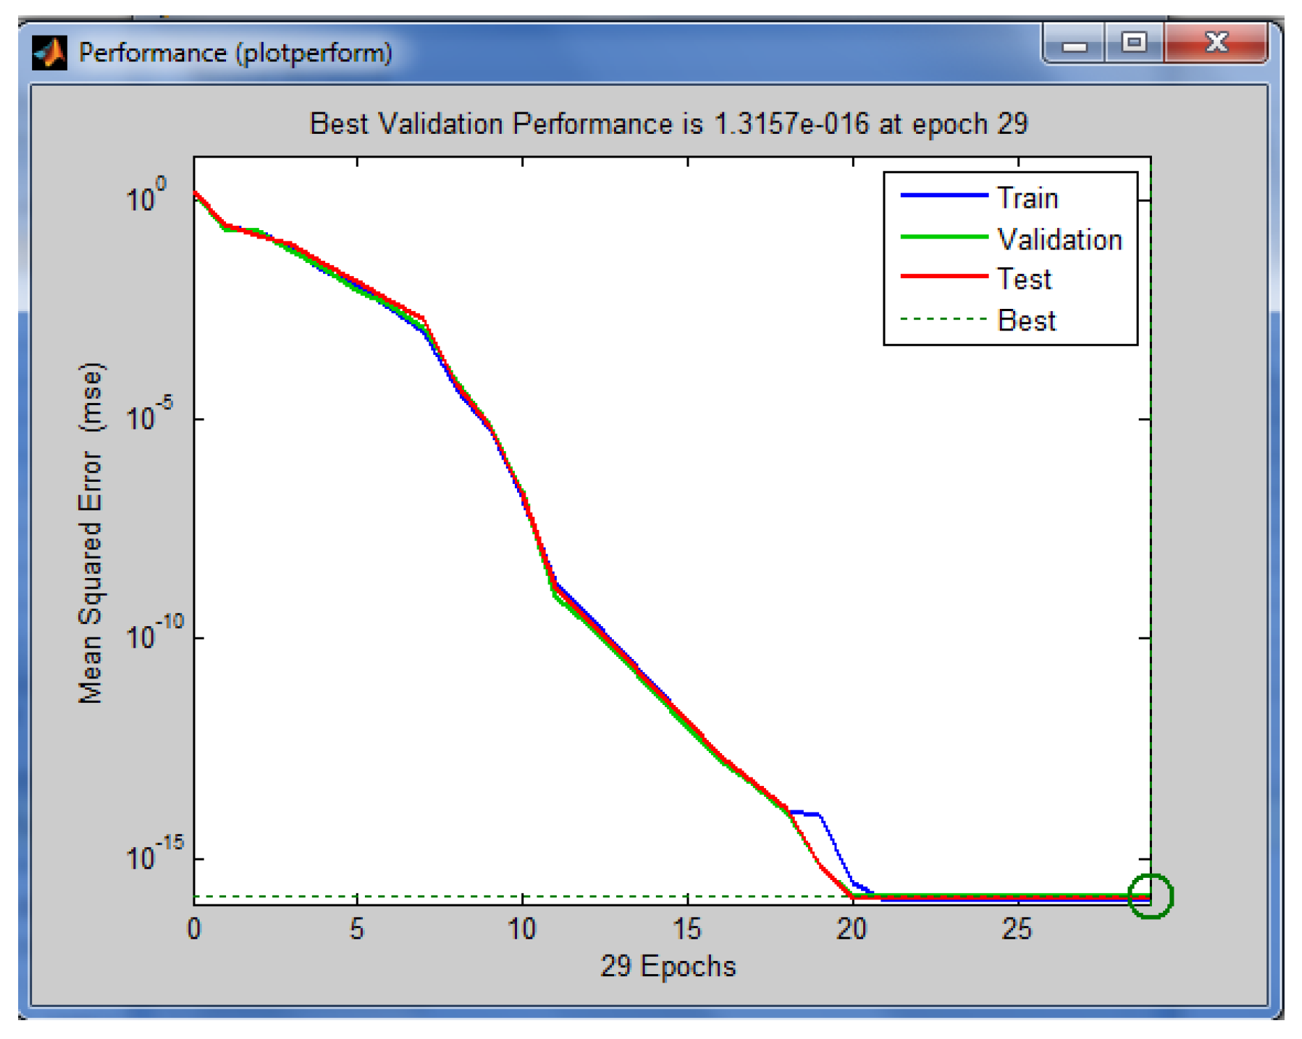Click the x-axis tick label 25
1302x1039 pixels.
1017,929
